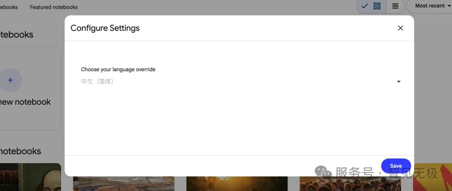Click the 'Choose your language override' label
This screenshot has height=191, width=452.
click(x=118, y=69)
